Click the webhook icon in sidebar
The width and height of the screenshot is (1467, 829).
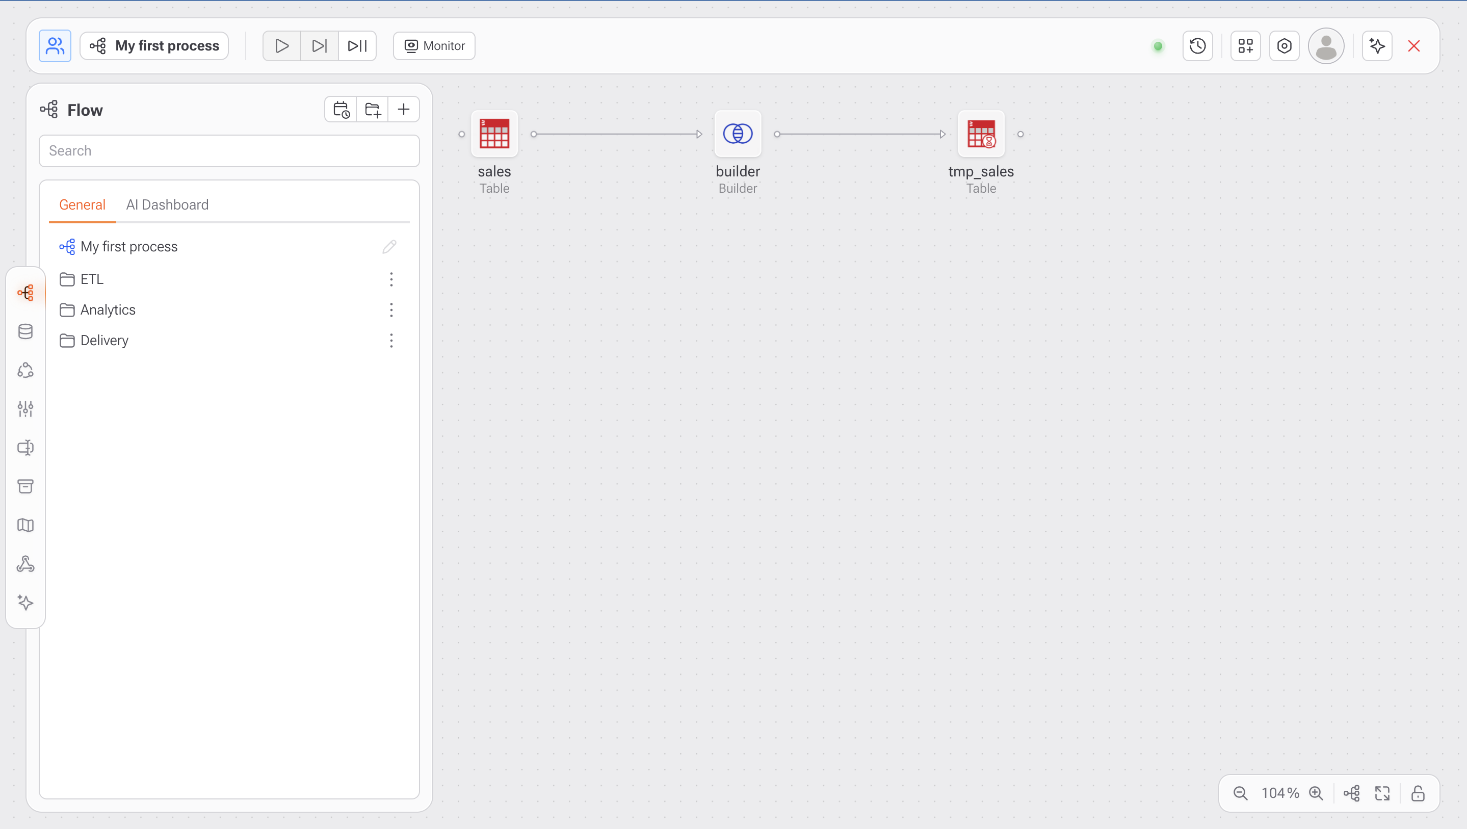(25, 564)
